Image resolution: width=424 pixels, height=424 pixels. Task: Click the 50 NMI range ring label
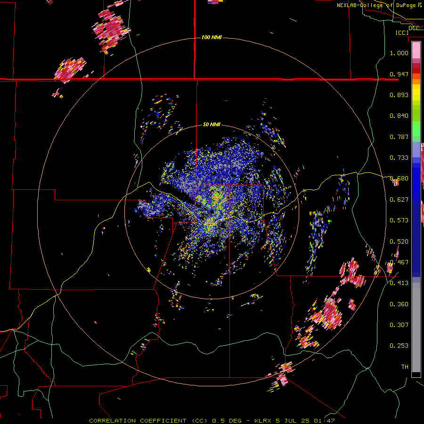(212, 124)
